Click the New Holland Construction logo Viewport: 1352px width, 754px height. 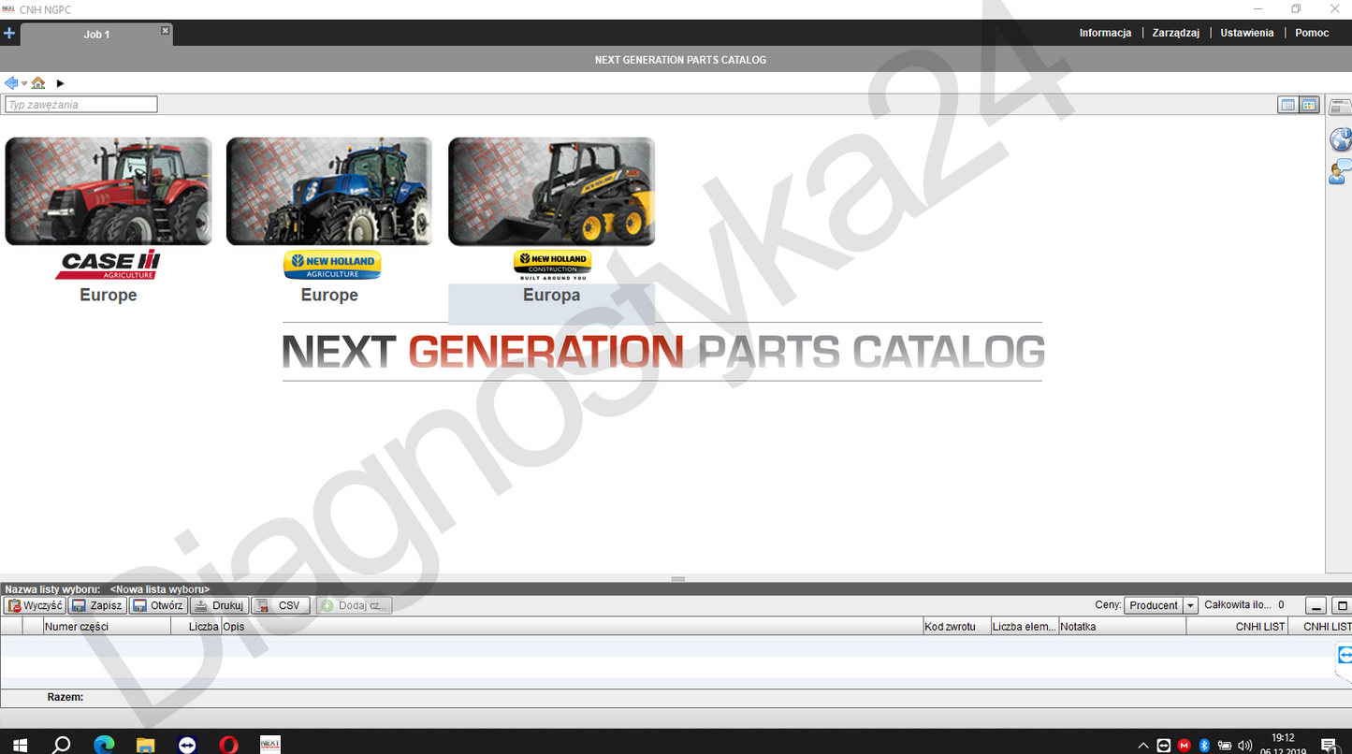coord(552,265)
